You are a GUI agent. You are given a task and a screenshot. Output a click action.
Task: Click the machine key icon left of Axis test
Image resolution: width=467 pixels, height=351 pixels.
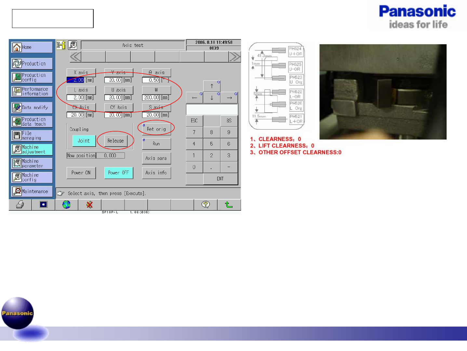[x=73, y=45]
